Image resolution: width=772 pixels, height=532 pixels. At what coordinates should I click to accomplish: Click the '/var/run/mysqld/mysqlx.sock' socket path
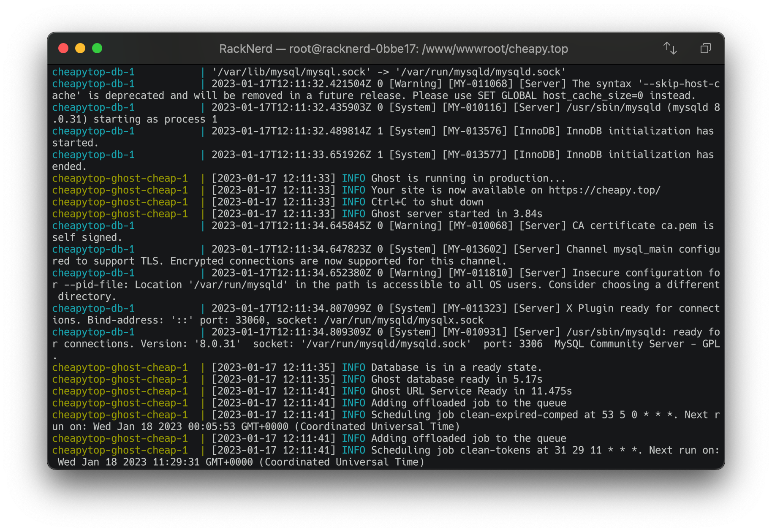click(404, 320)
